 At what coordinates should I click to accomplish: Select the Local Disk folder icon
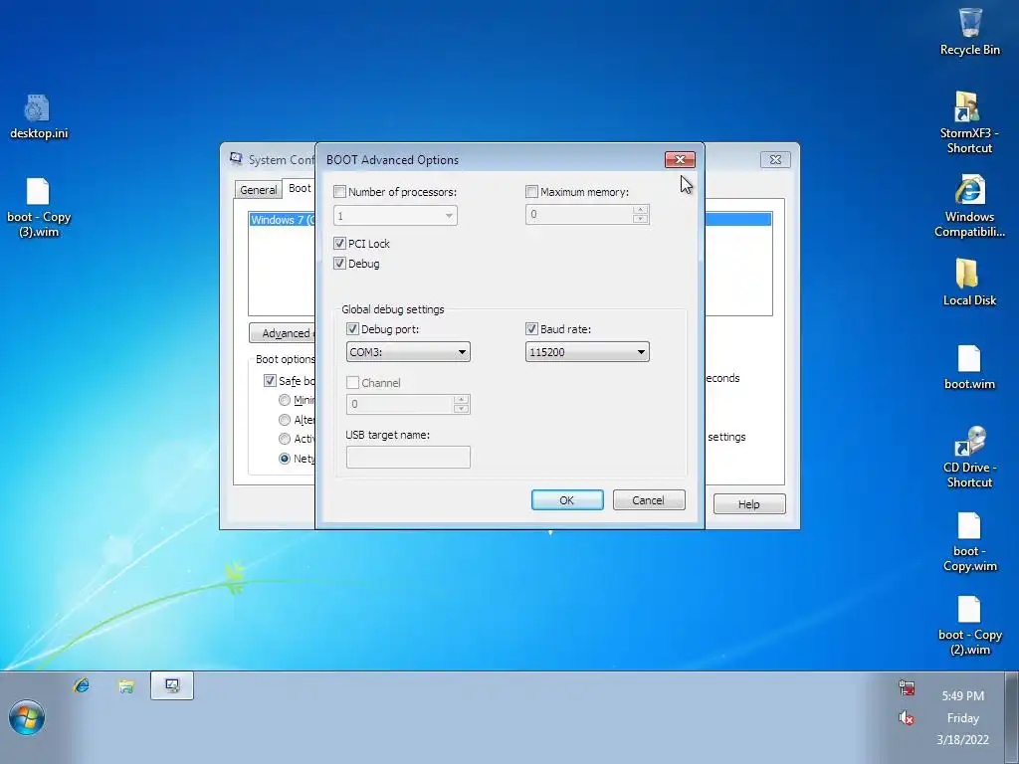pyautogui.click(x=969, y=282)
